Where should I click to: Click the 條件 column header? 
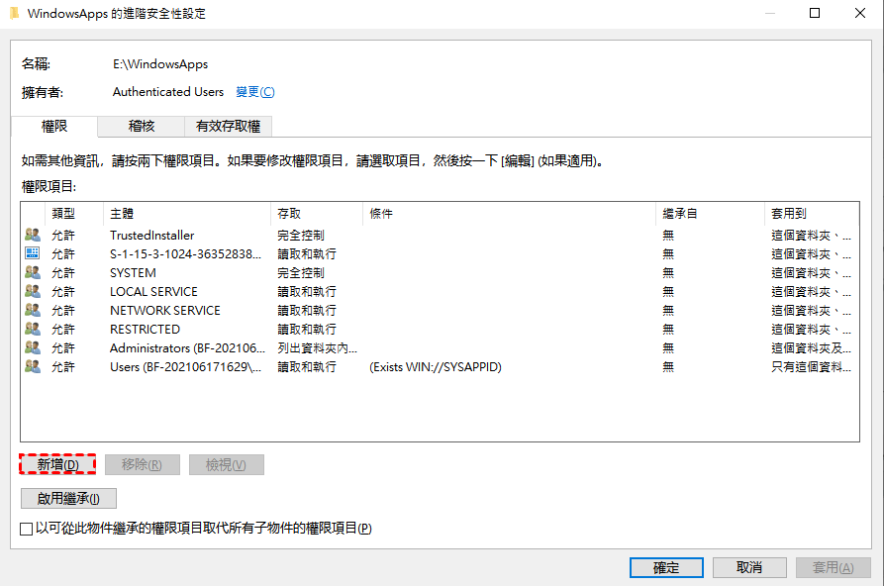(x=509, y=214)
